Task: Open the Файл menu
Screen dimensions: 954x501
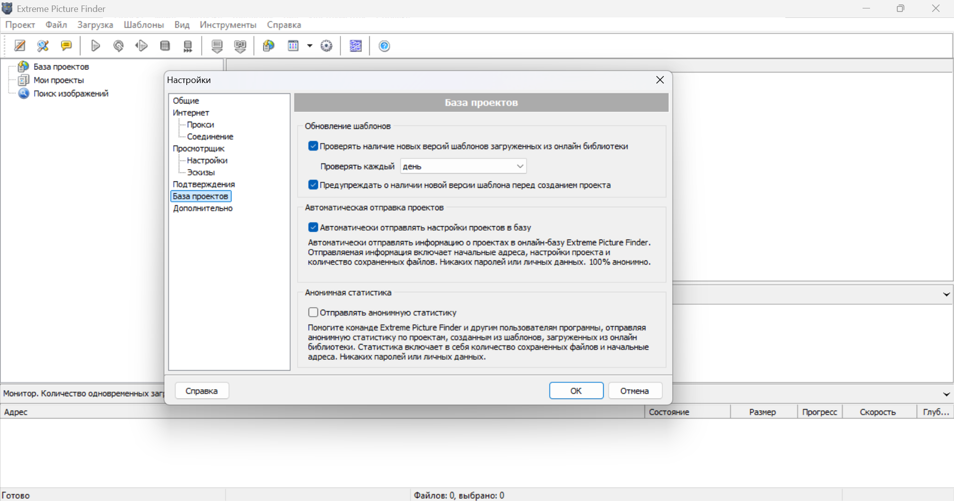Action: (x=56, y=25)
